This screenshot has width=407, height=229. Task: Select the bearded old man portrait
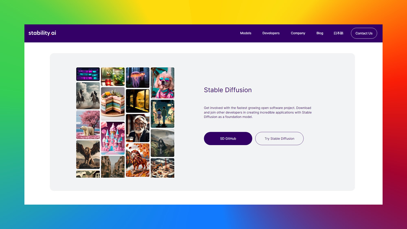tap(138, 128)
